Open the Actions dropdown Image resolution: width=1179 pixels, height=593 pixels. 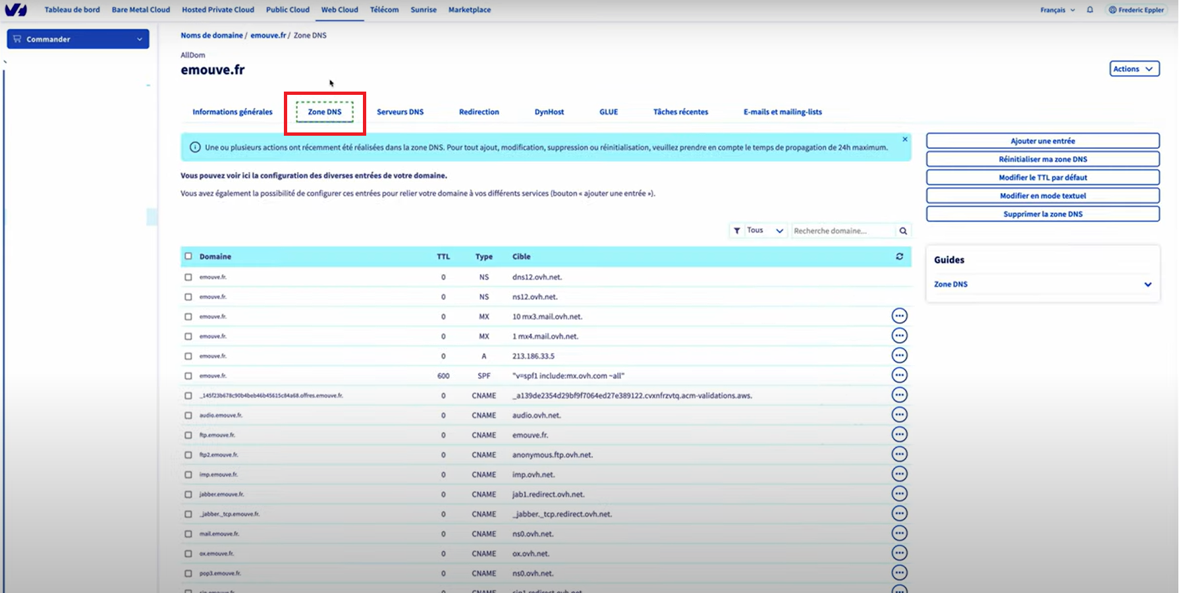[1134, 69]
